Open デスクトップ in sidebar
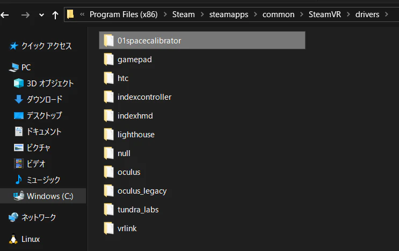The image size is (399, 251). 44,115
